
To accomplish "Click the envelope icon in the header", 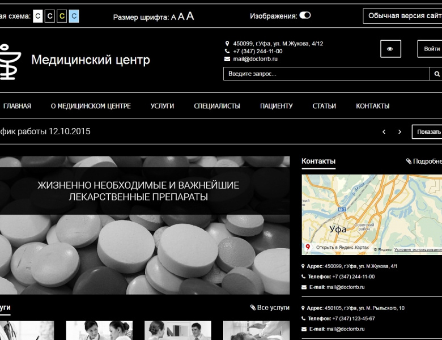I will tap(227, 59).
